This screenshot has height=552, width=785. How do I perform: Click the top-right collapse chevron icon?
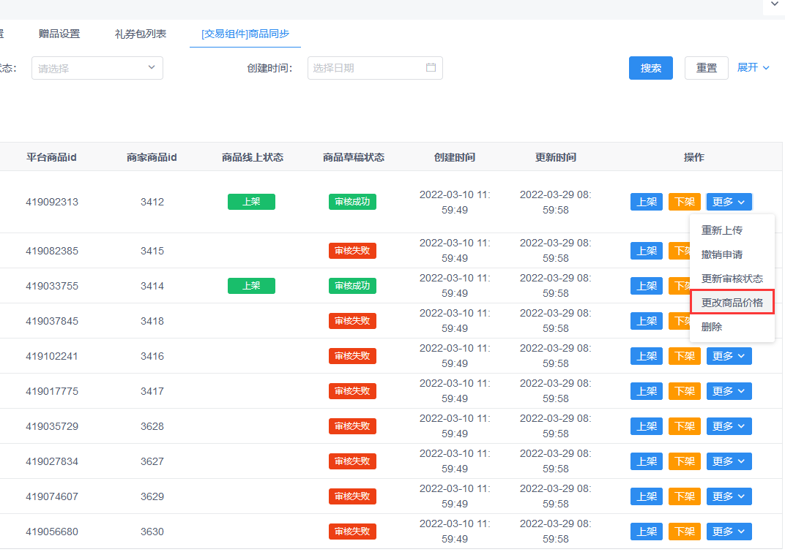pos(774,4)
